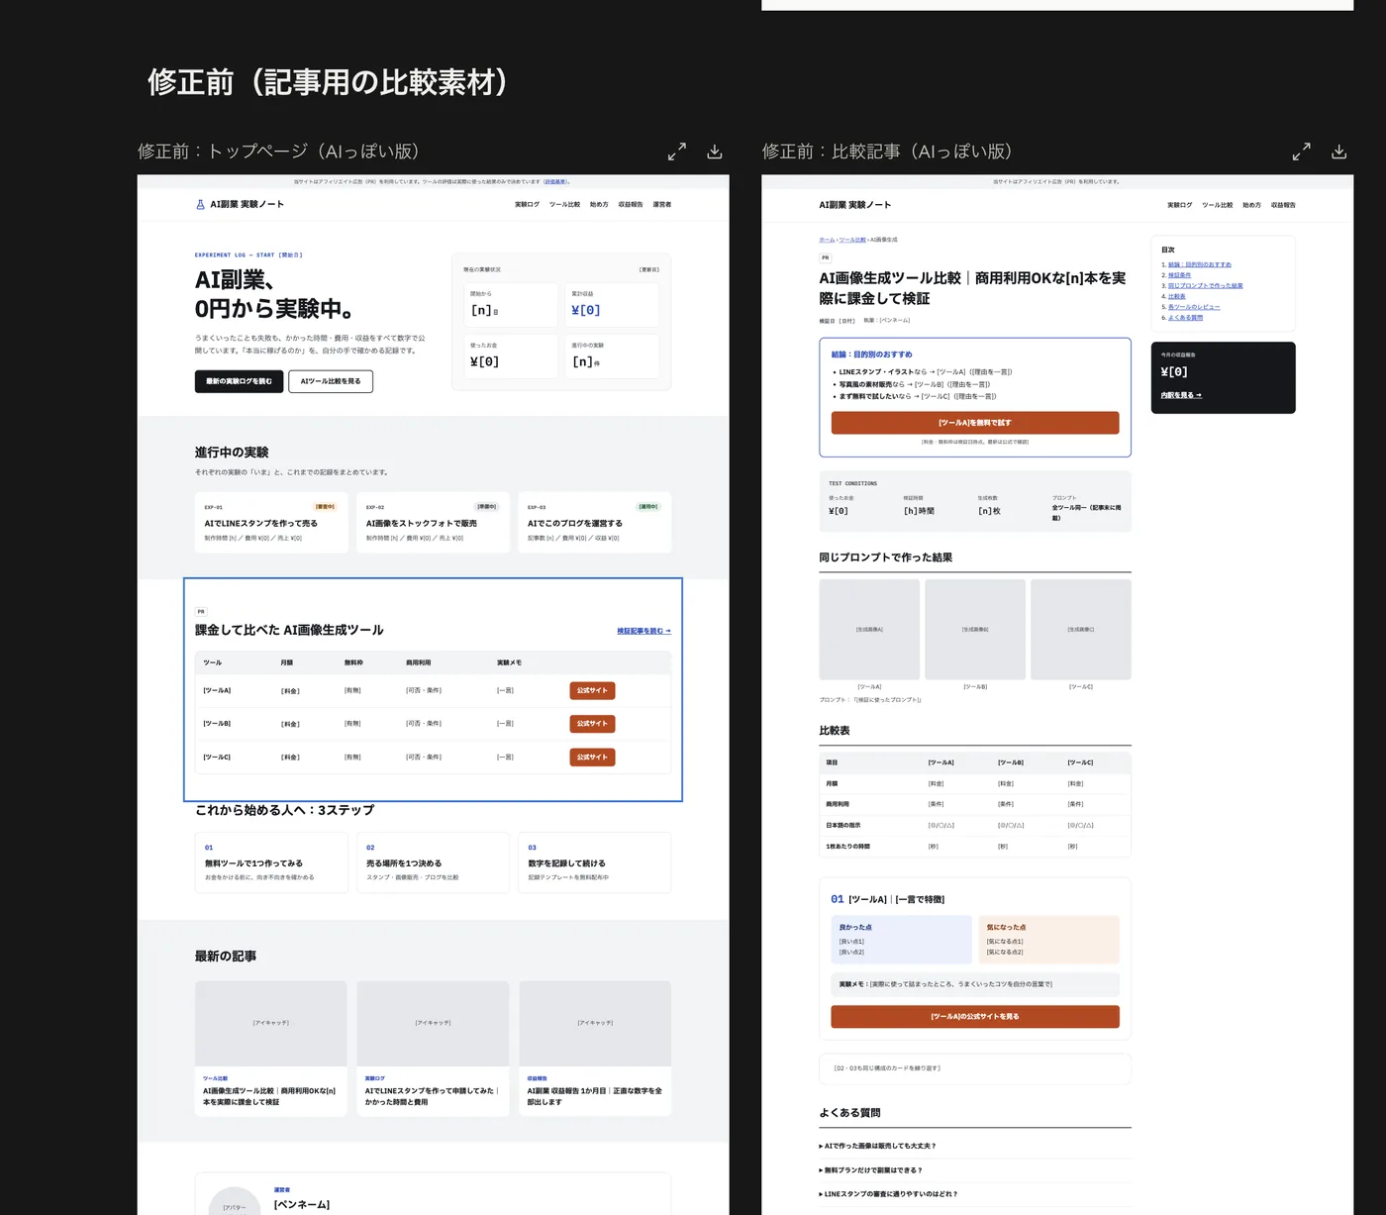
Task: Jump to 結論：目的別のおすすめ in the 目次
Action: coord(1200,264)
